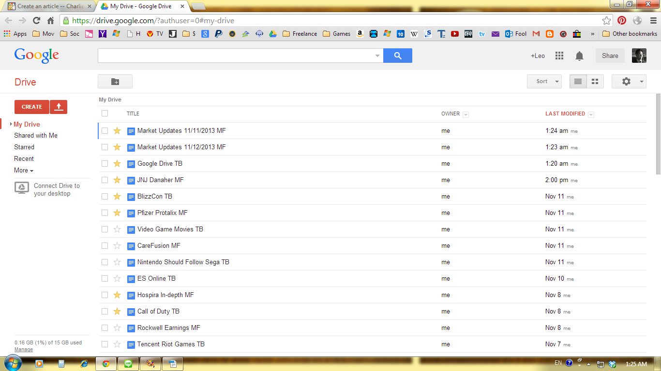Go to the Starred section
Image resolution: width=661 pixels, height=371 pixels.
24,147
